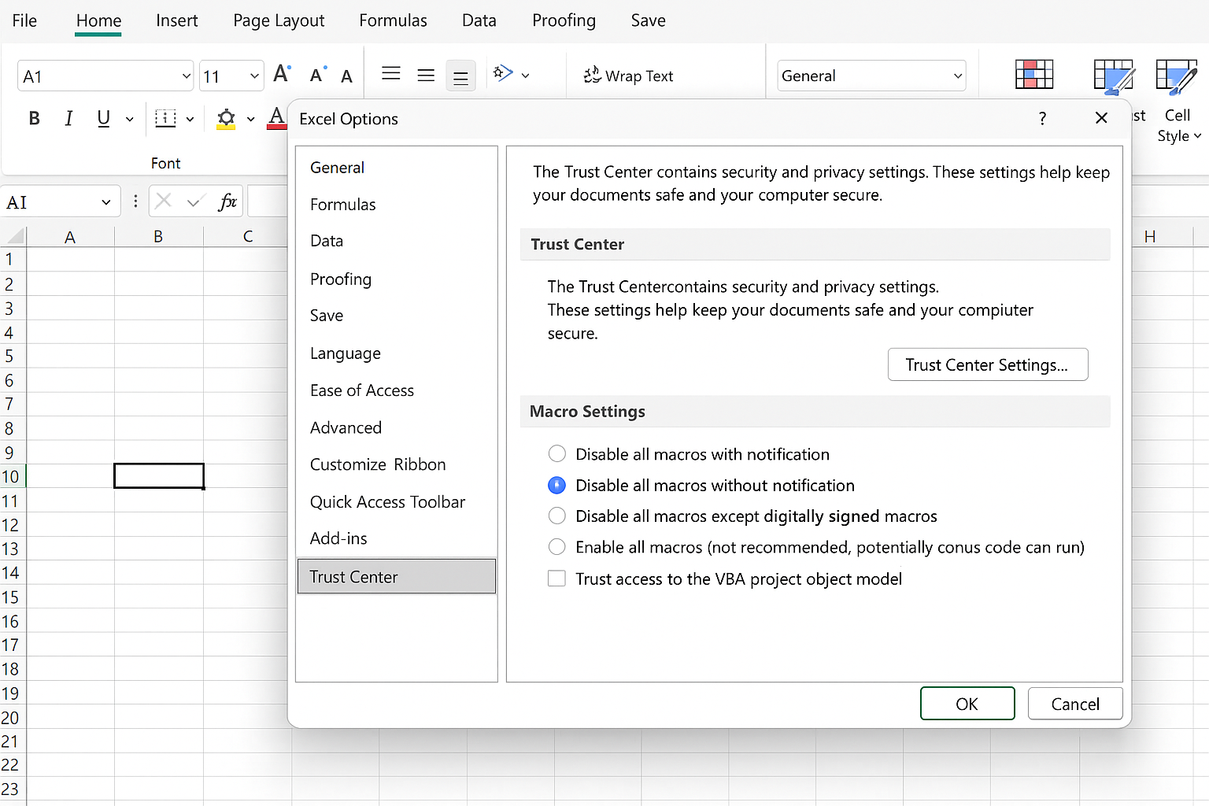
Task: Open Conditional Formatting grid icon
Action: coord(1034,74)
